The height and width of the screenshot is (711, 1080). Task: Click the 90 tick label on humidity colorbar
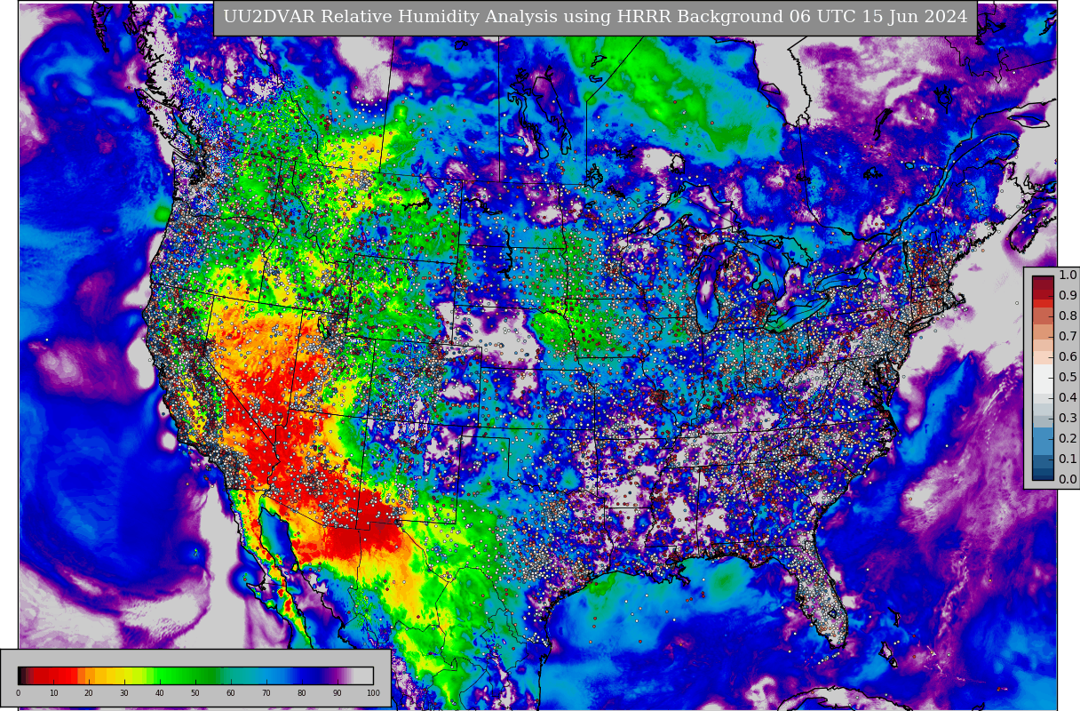click(337, 693)
